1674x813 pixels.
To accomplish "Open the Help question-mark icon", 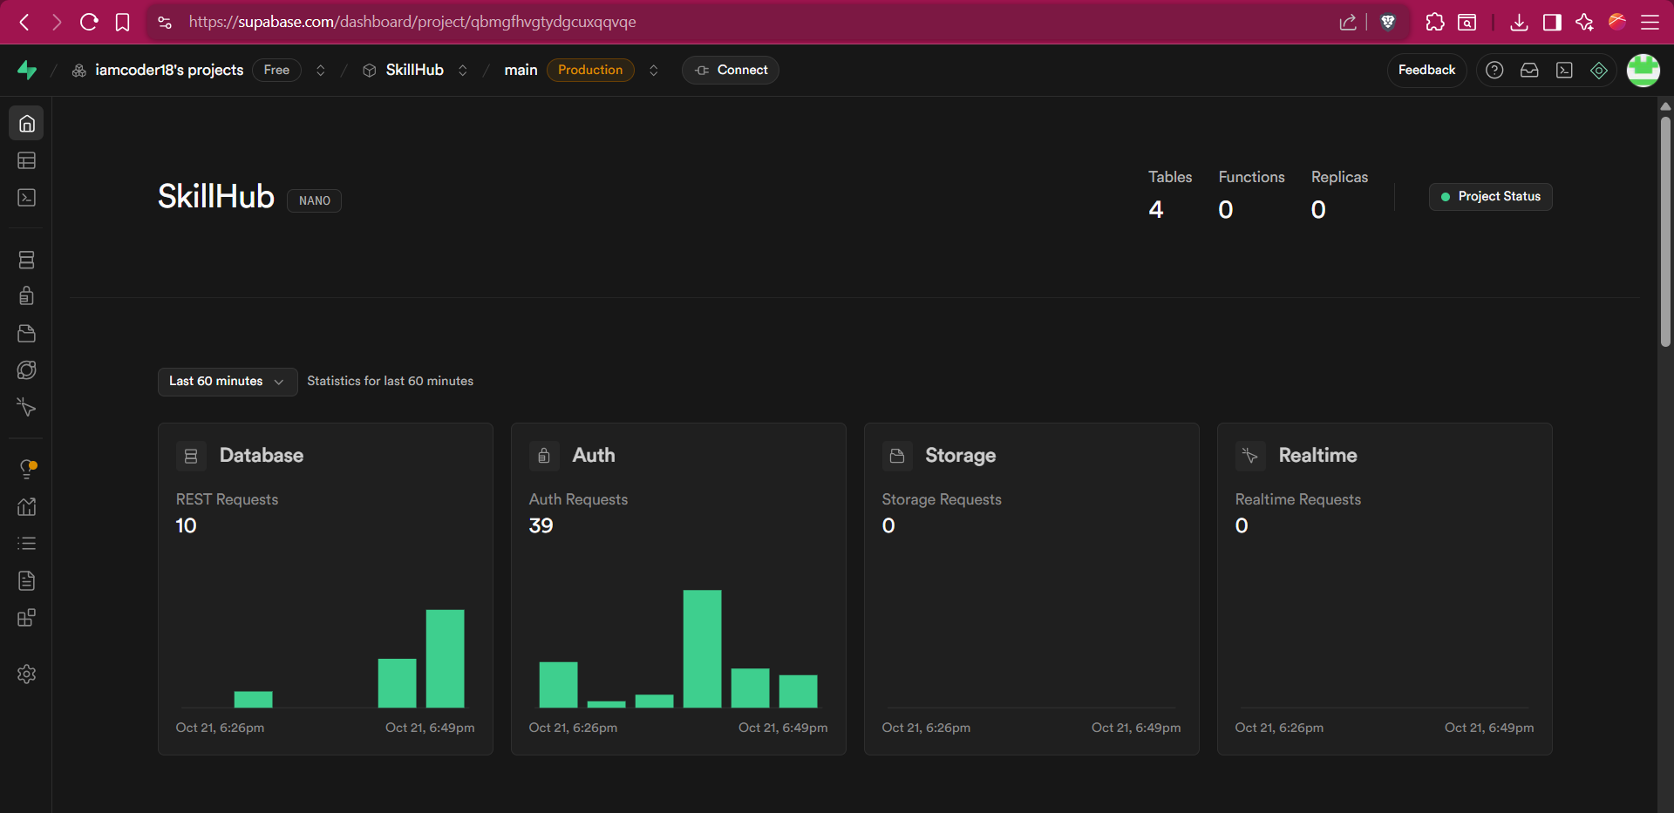I will pos(1494,70).
